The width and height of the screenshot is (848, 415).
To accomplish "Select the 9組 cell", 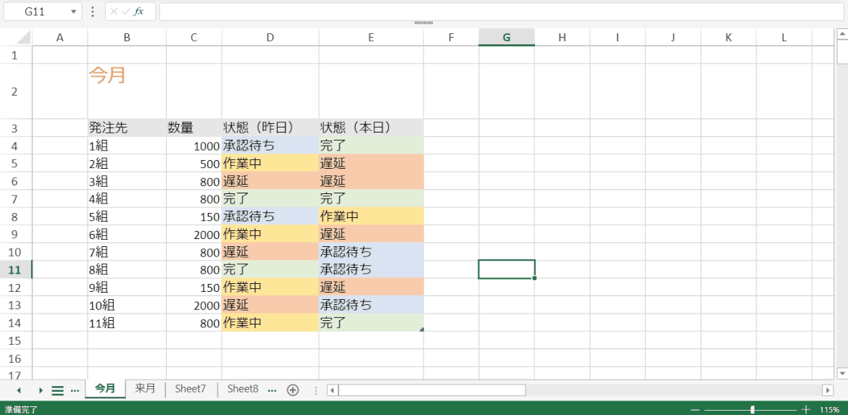I will click(x=127, y=287).
